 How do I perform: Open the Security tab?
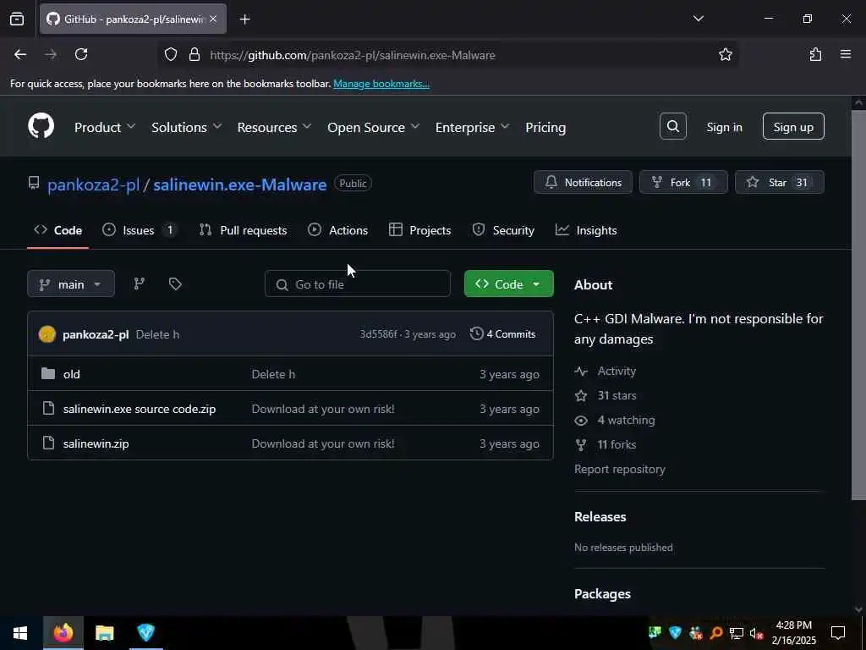(503, 230)
